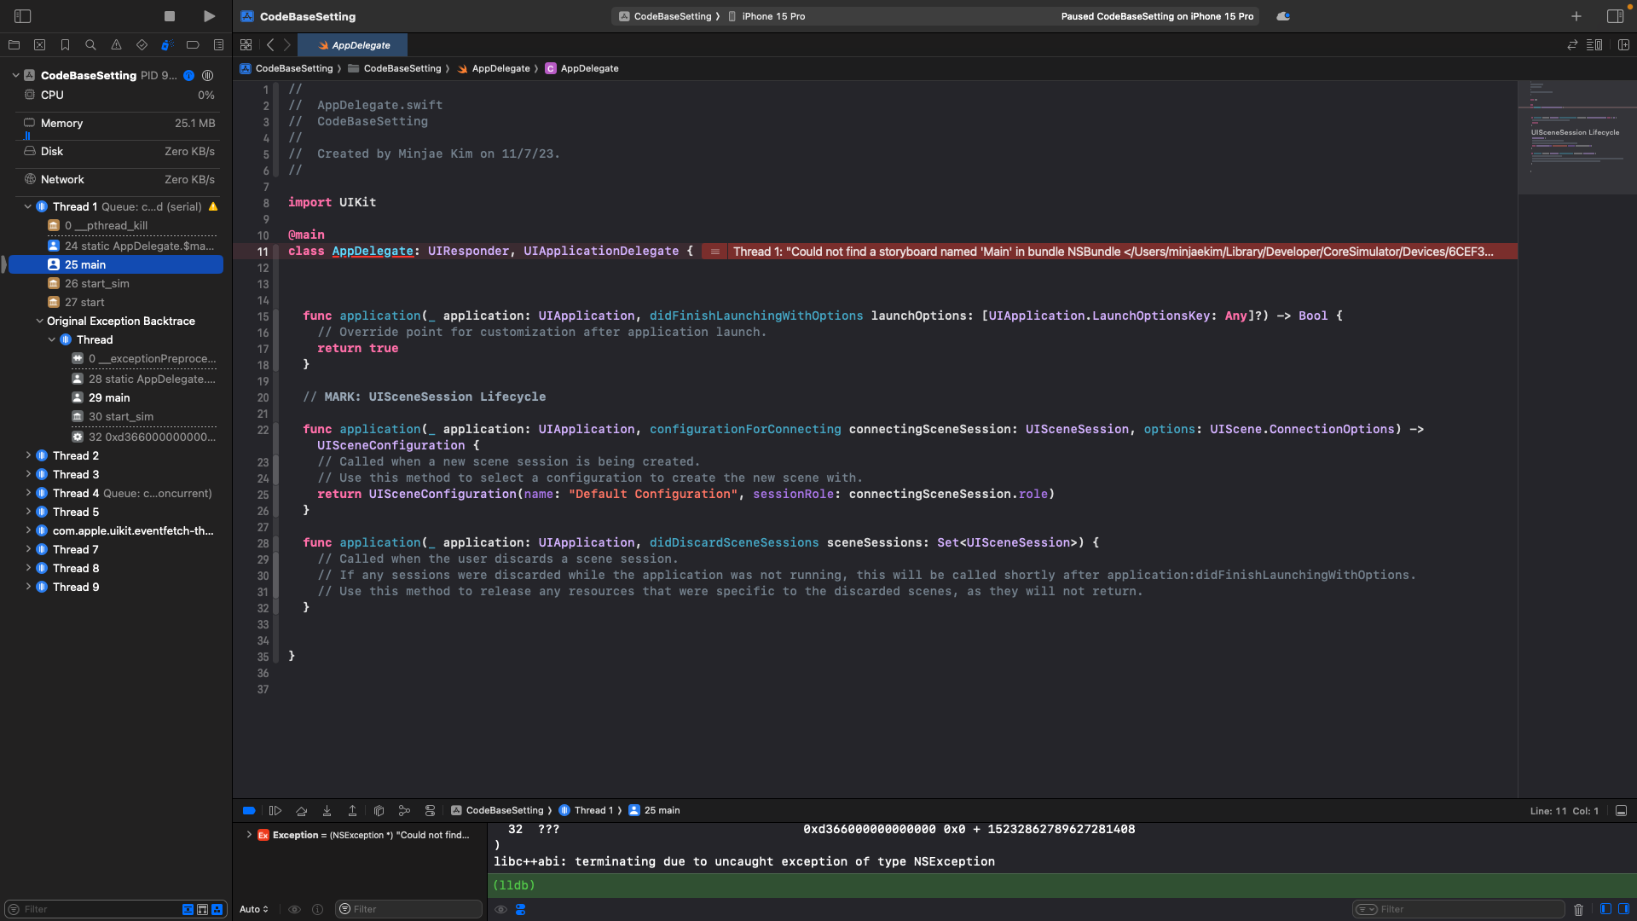Image resolution: width=1637 pixels, height=921 pixels.
Task: Click Continue program execution button
Action: (275, 811)
